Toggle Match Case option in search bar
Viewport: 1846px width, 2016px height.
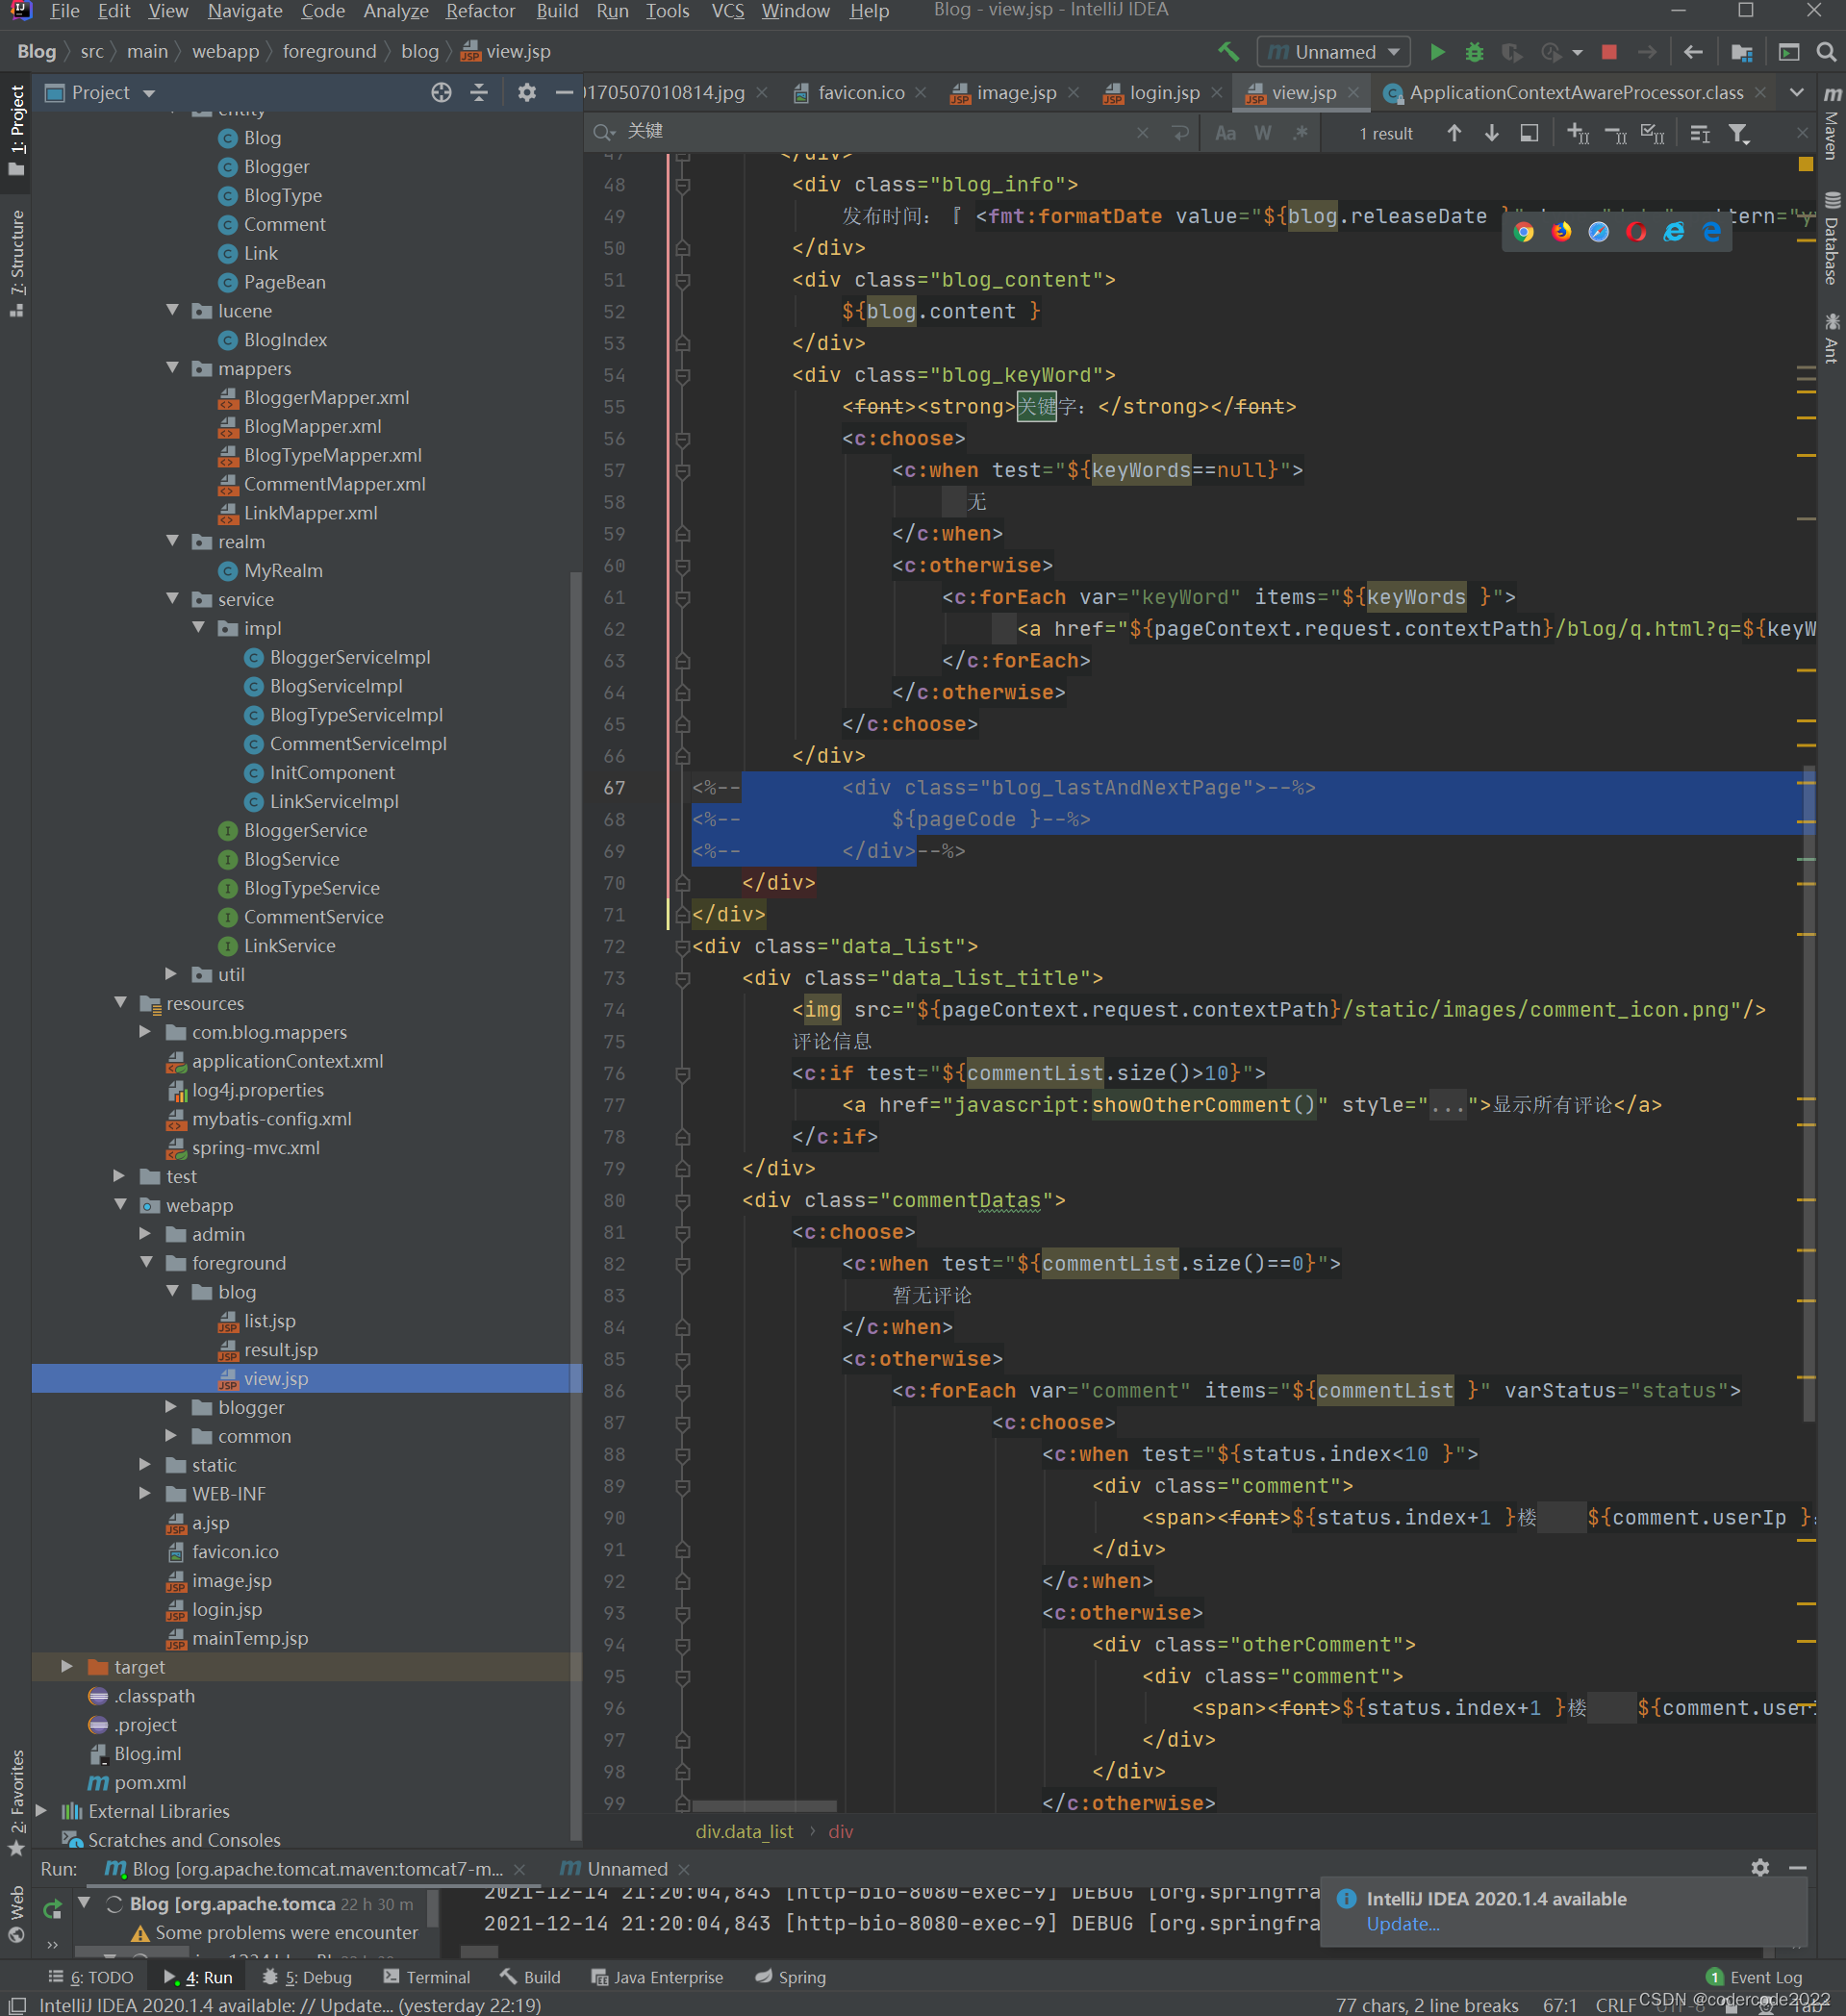tap(1225, 133)
